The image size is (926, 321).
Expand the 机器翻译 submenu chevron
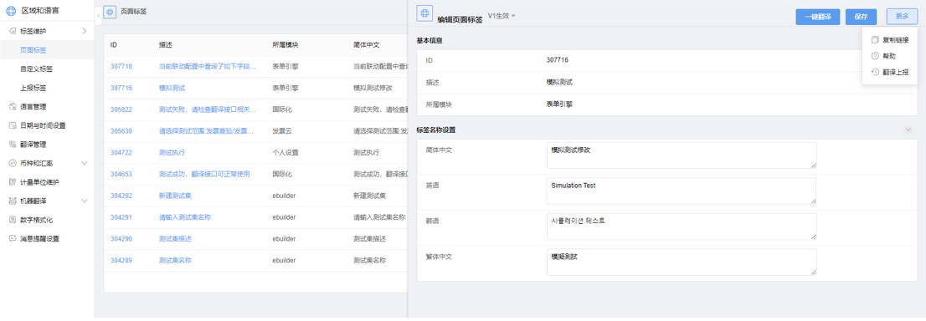tap(85, 201)
